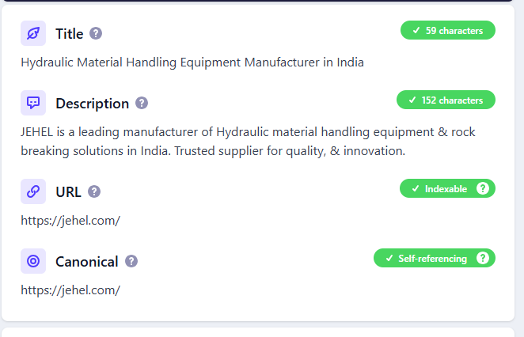524x337 pixels.
Task: Click the Description section heading
Action: pos(92,103)
